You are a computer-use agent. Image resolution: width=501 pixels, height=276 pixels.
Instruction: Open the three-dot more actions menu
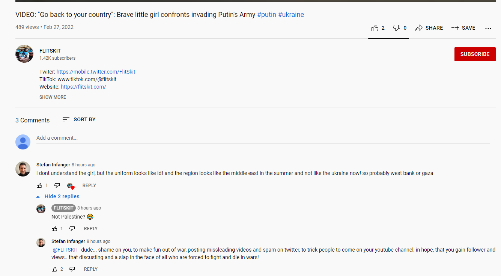click(488, 28)
